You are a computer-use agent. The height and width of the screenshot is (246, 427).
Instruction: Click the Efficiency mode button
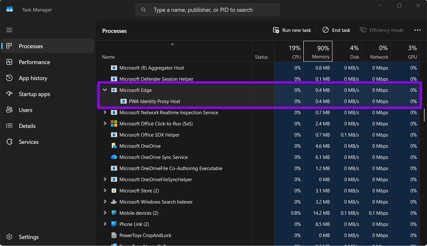(382, 30)
